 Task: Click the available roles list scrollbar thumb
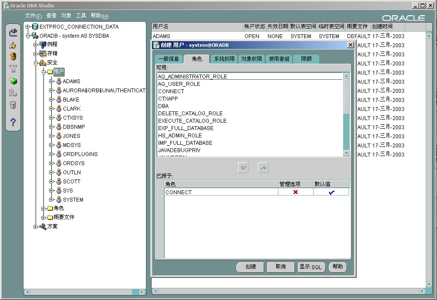[346, 97]
